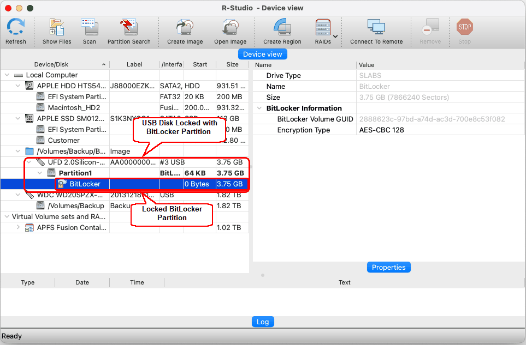Select the APPLE HDD hard drive icon
Viewport: 526px width, 345px height.
tap(29, 86)
